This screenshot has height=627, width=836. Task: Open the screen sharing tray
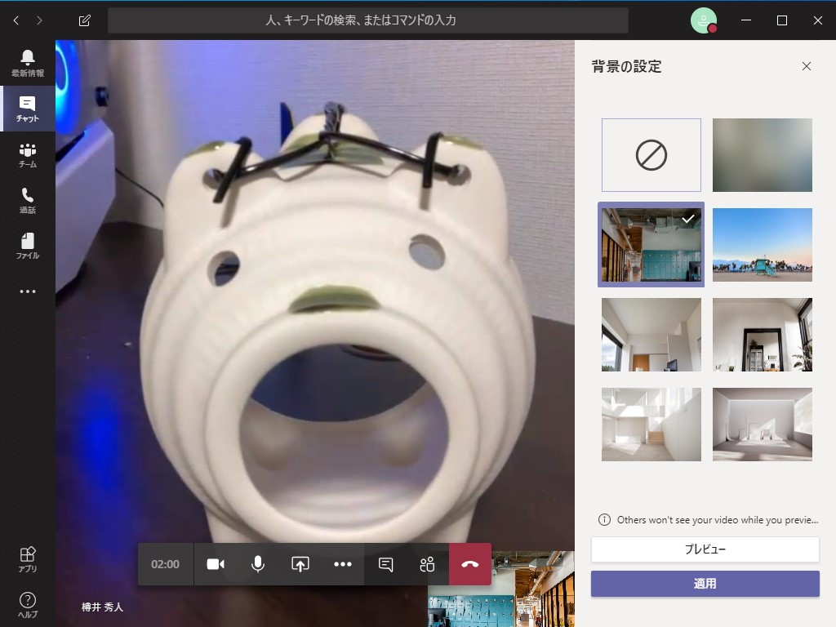[300, 563]
